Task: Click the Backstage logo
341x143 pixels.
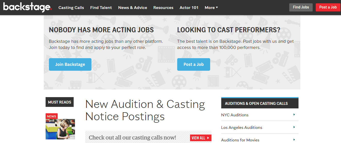Action: [28, 7]
